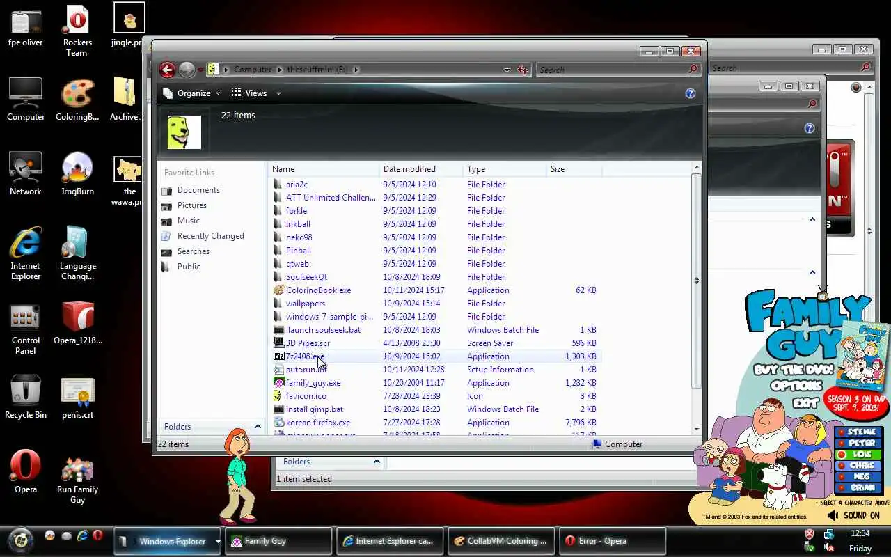This screenshot has width=891, height=557.
Task: Switch to Error - Opera taskbar button
Action: tap(613, 541)
